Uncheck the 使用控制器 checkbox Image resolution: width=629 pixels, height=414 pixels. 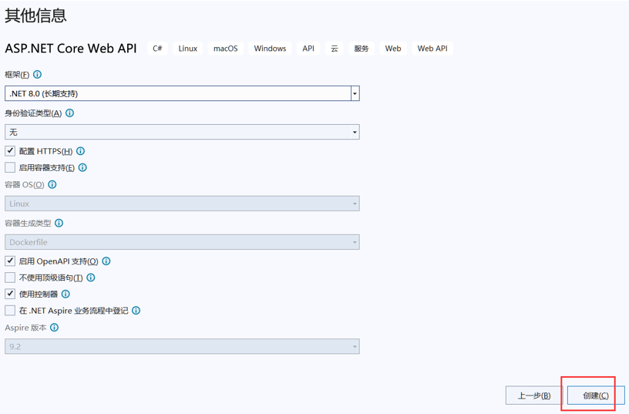(x=10, y=294)
